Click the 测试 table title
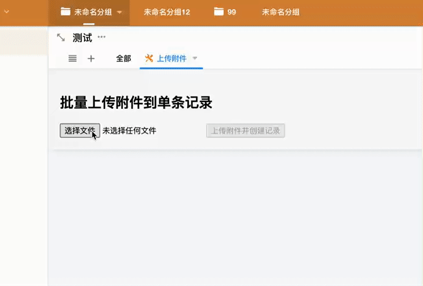The image size is (423, 286). point(82,38)
